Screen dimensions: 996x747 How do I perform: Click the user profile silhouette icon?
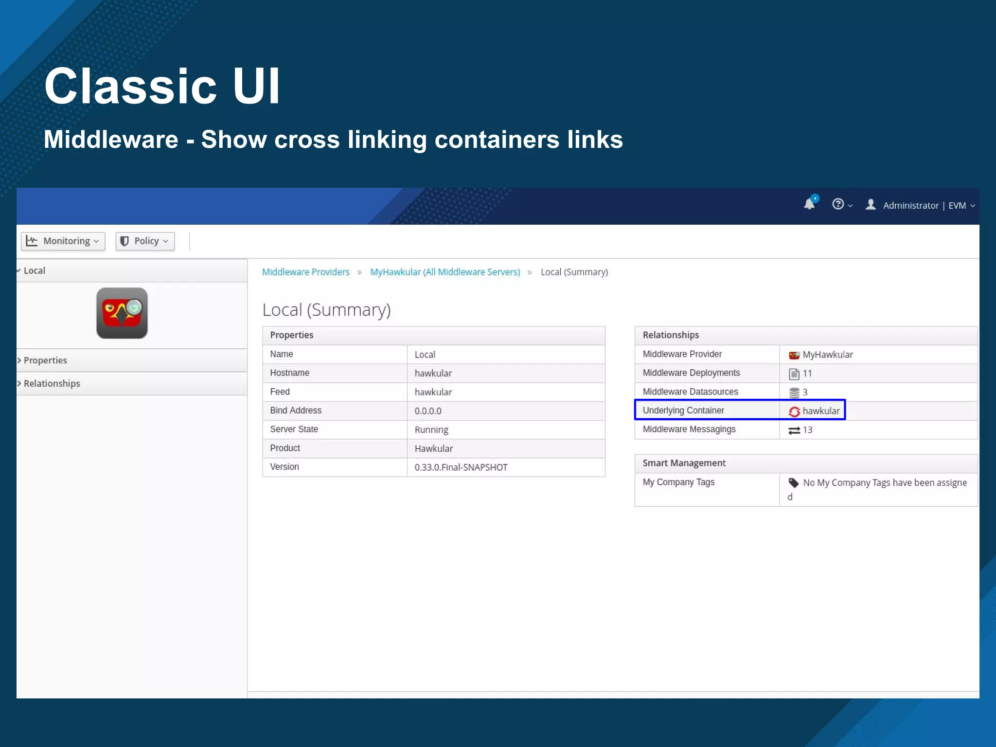pyautogui.click(x=871, y=204)
